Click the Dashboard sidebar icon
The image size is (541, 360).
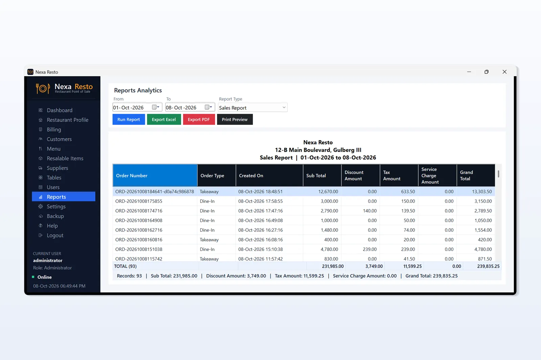coord(41,110)
